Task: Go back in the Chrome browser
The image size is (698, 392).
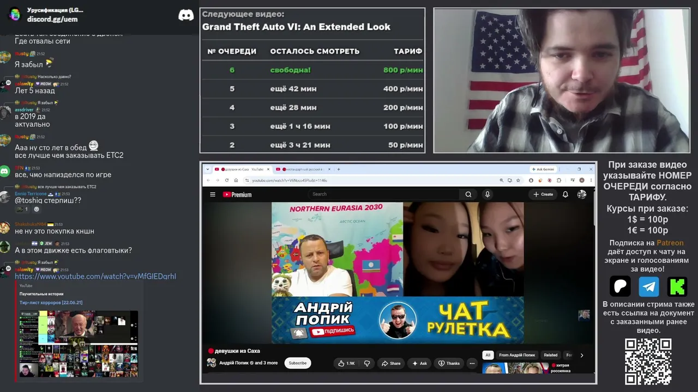Action: [x=208, y=180]
